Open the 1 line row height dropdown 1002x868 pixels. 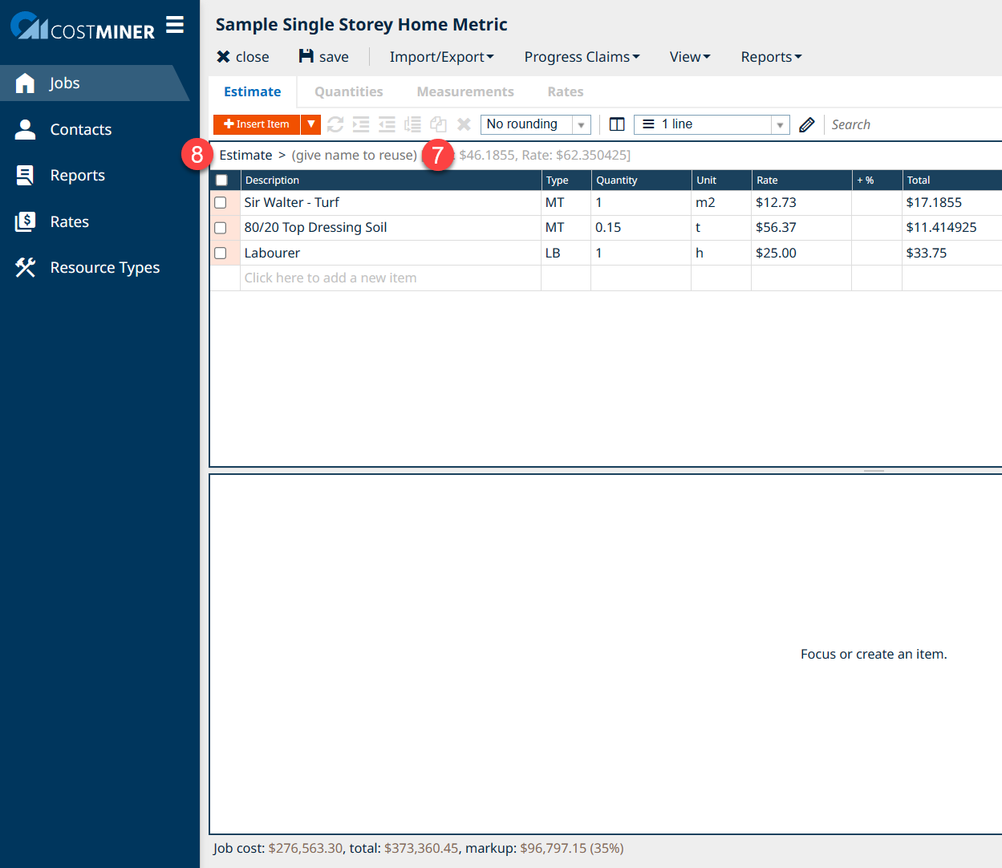[x=712, y=124]
